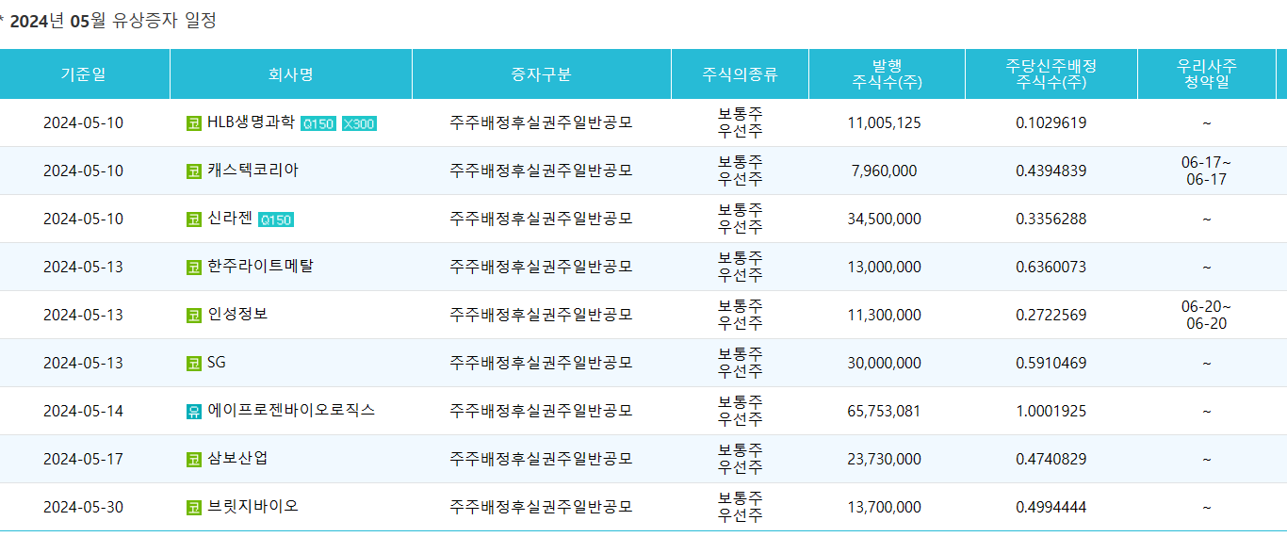
Task: Click 보통주 우선주 in the SG row
Action: [x=741, y=364]
